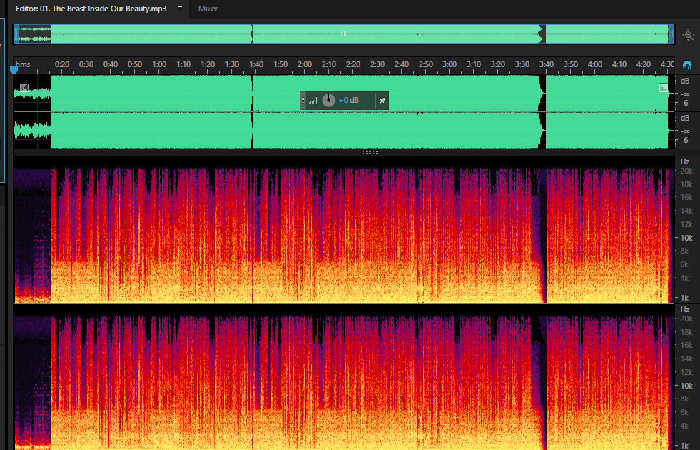Click the 3:00 mark on the ruler
Viewport: 700px width, 450px height.
click(450, 64)
